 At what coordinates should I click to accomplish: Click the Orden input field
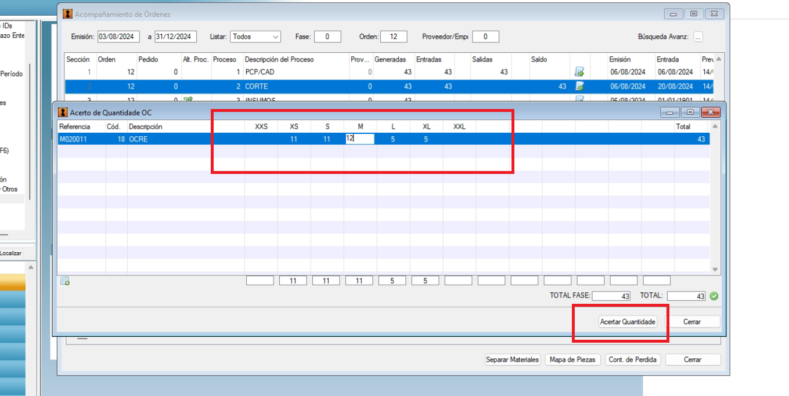coord(393,37)
